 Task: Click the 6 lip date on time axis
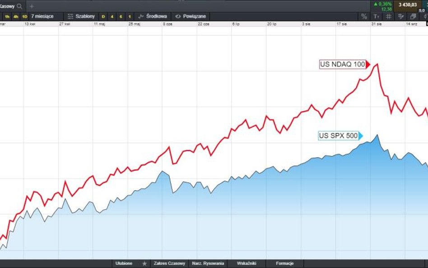click(236, 24)
